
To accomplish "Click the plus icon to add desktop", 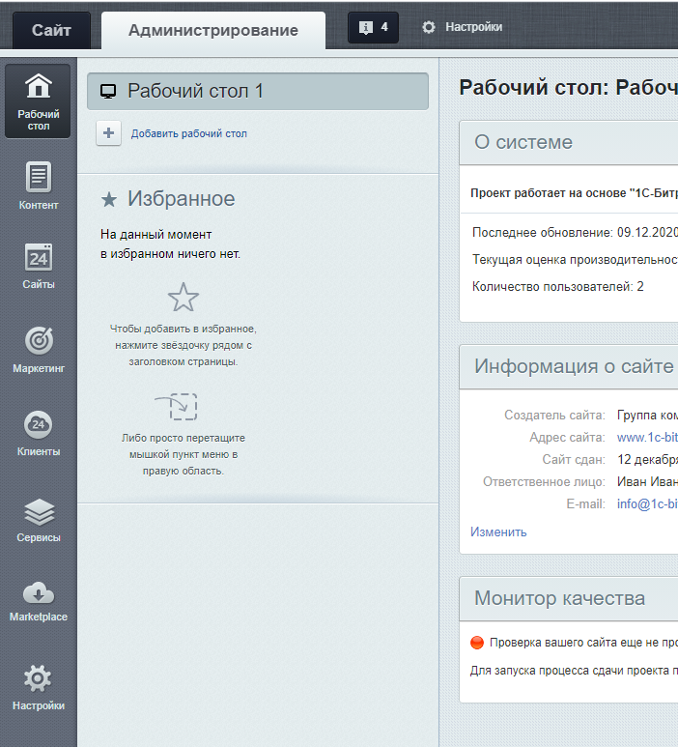I will (x=108, y=133).
